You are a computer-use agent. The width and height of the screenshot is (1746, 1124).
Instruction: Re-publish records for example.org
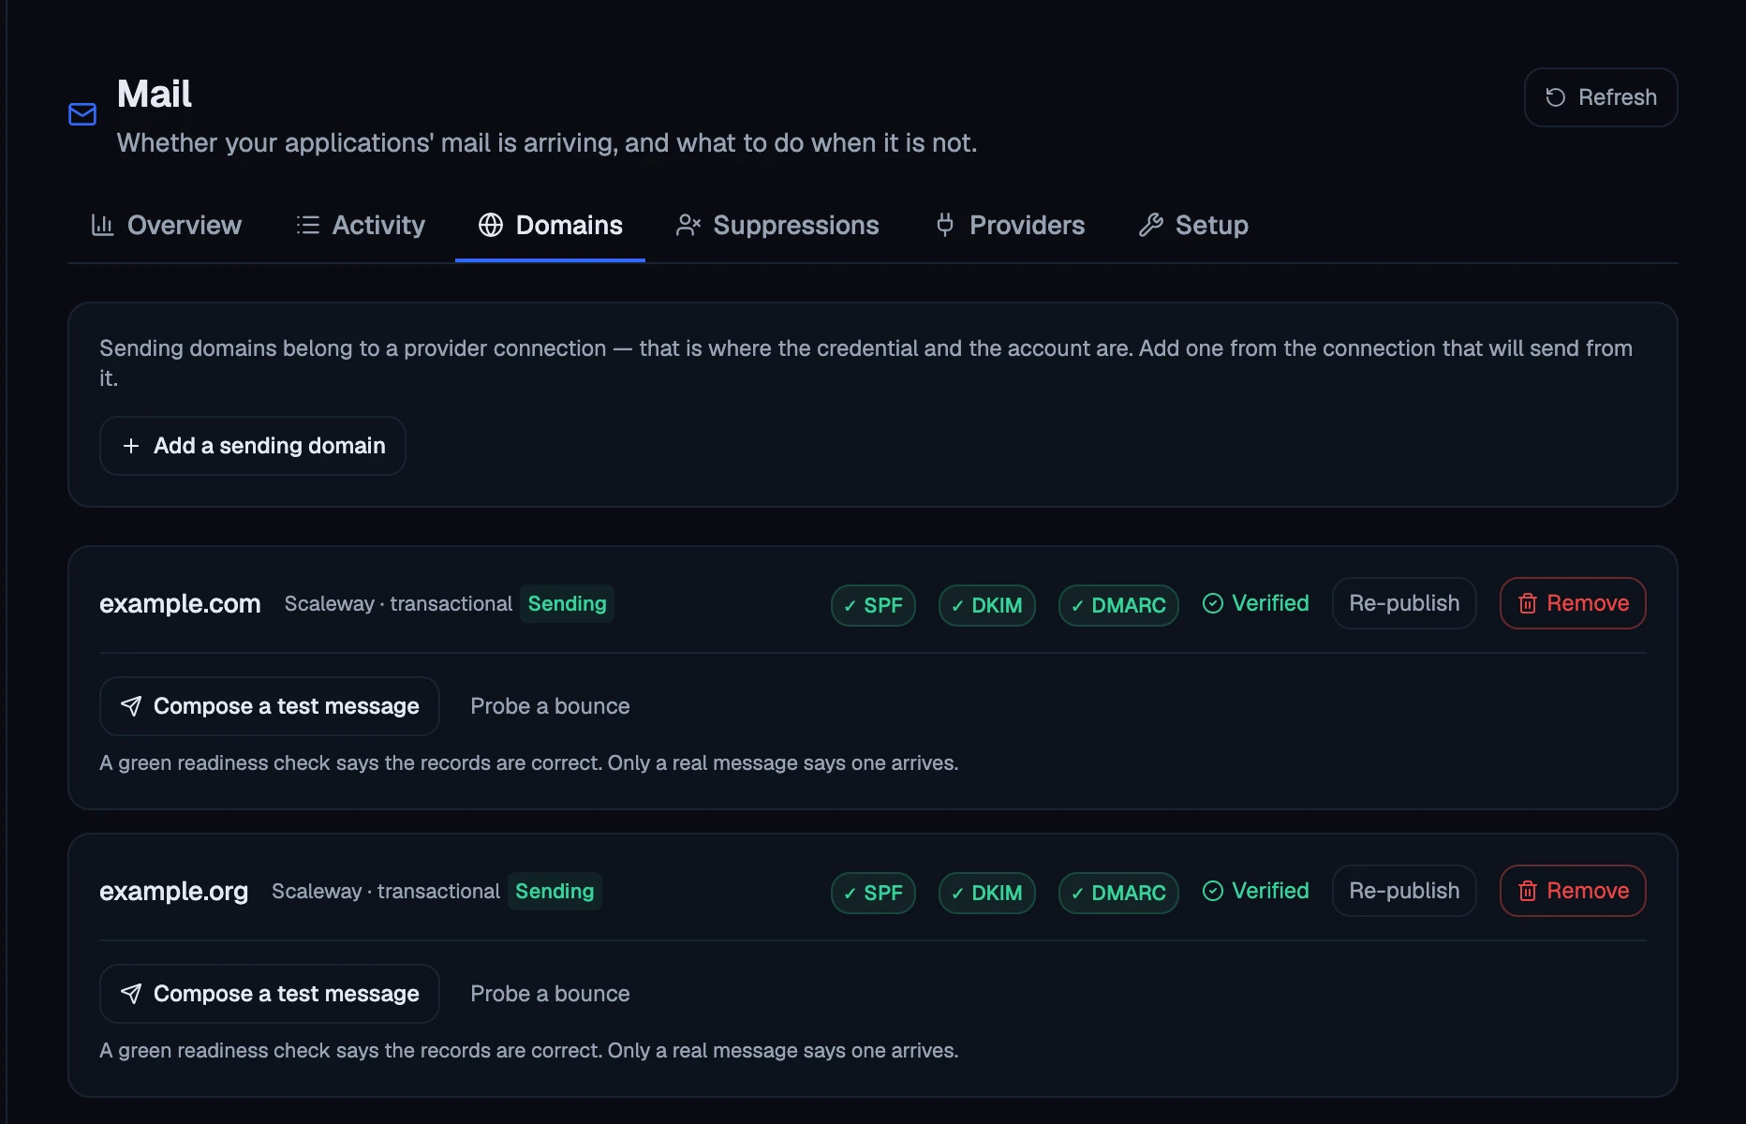point(1404,891)
